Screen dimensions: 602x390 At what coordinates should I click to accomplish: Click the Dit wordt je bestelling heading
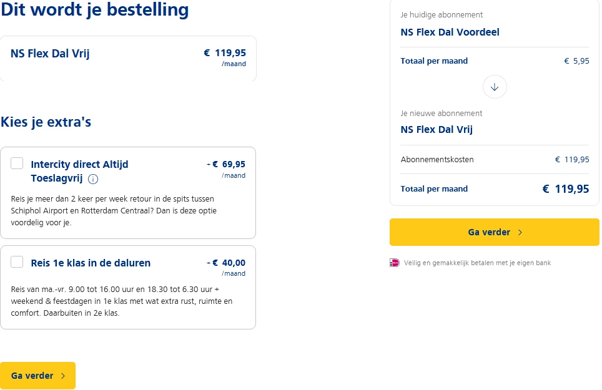[95, 10]
